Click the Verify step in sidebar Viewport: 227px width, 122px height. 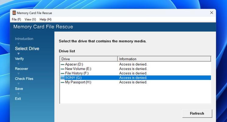click(x=19, y=59)
